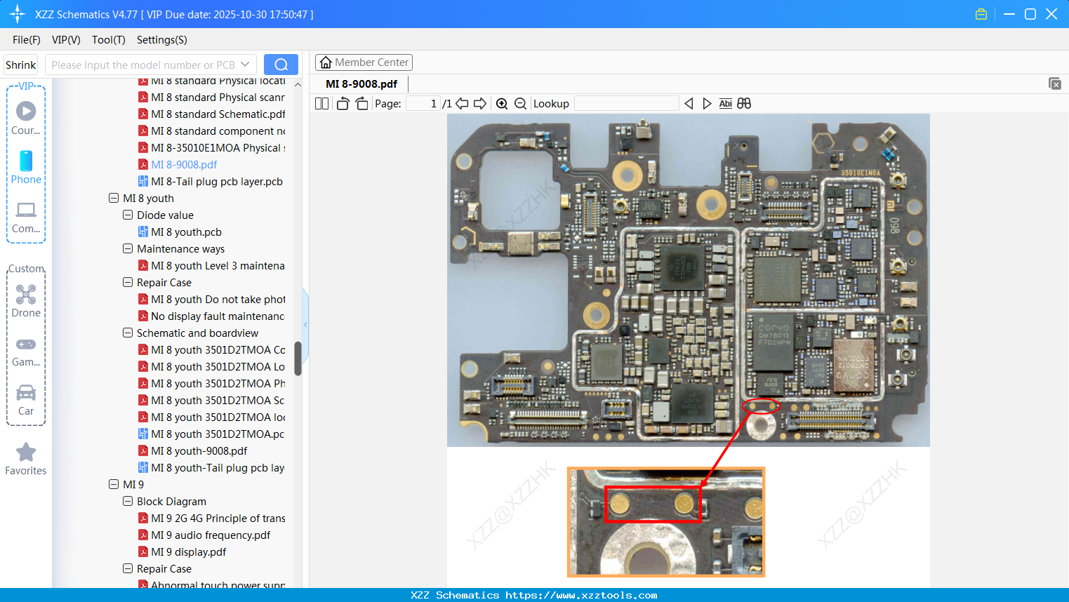Rotate the page clockwise
This screenshot has width=1069, height=602.
(361, 103)
